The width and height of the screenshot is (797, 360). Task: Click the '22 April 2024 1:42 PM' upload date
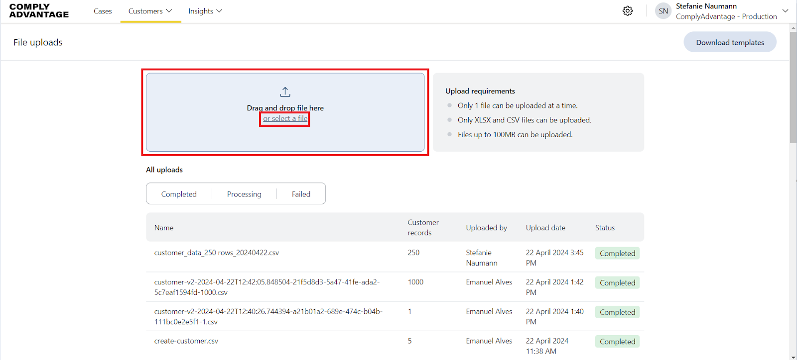555,287
